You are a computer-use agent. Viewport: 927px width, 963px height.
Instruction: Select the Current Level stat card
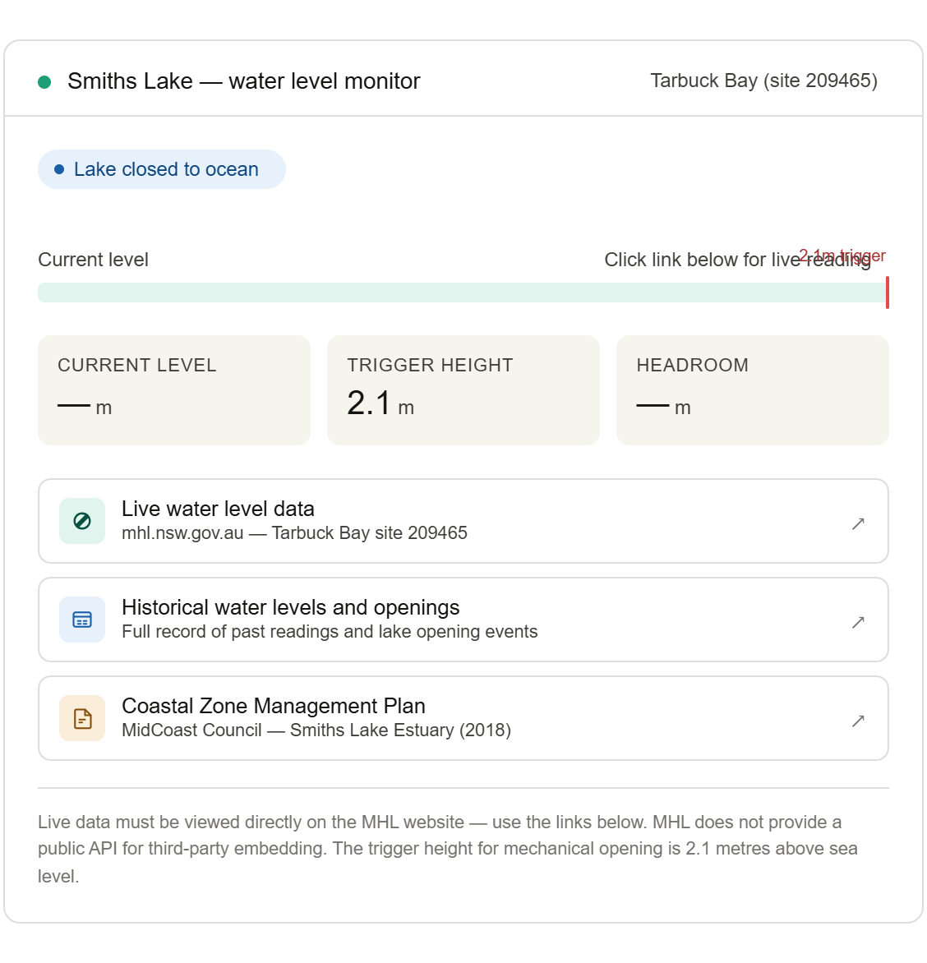pos(174,390)
